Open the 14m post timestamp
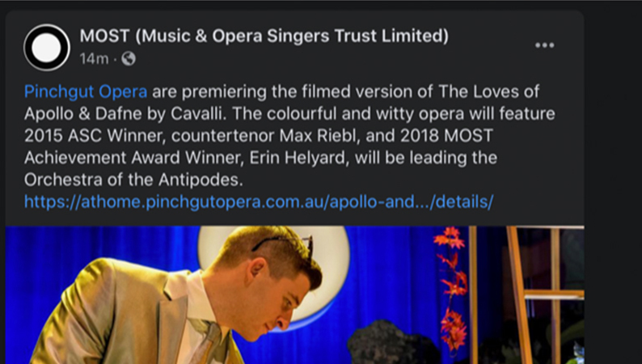Viewport: 642px width, 364px height. 94,59
